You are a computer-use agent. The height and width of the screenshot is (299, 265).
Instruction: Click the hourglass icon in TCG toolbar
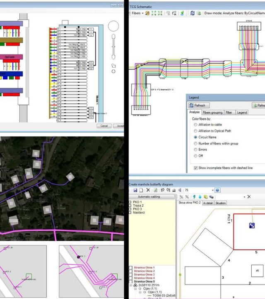coord(174,13)
